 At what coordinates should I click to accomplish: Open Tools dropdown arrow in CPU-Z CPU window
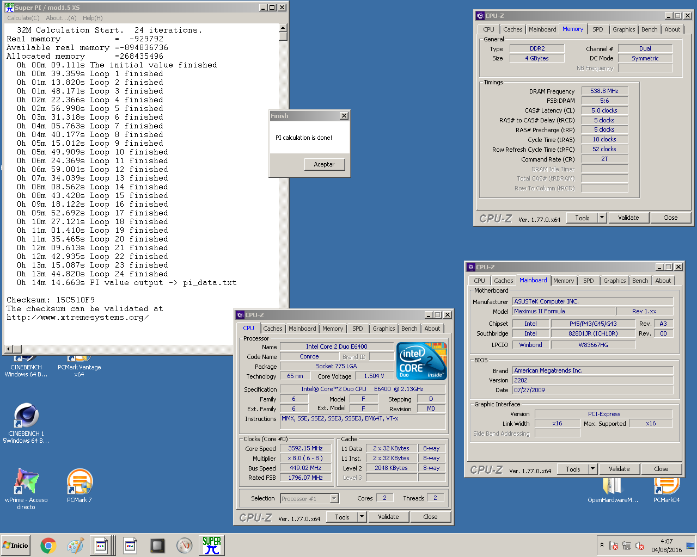(x=362, y=517)
